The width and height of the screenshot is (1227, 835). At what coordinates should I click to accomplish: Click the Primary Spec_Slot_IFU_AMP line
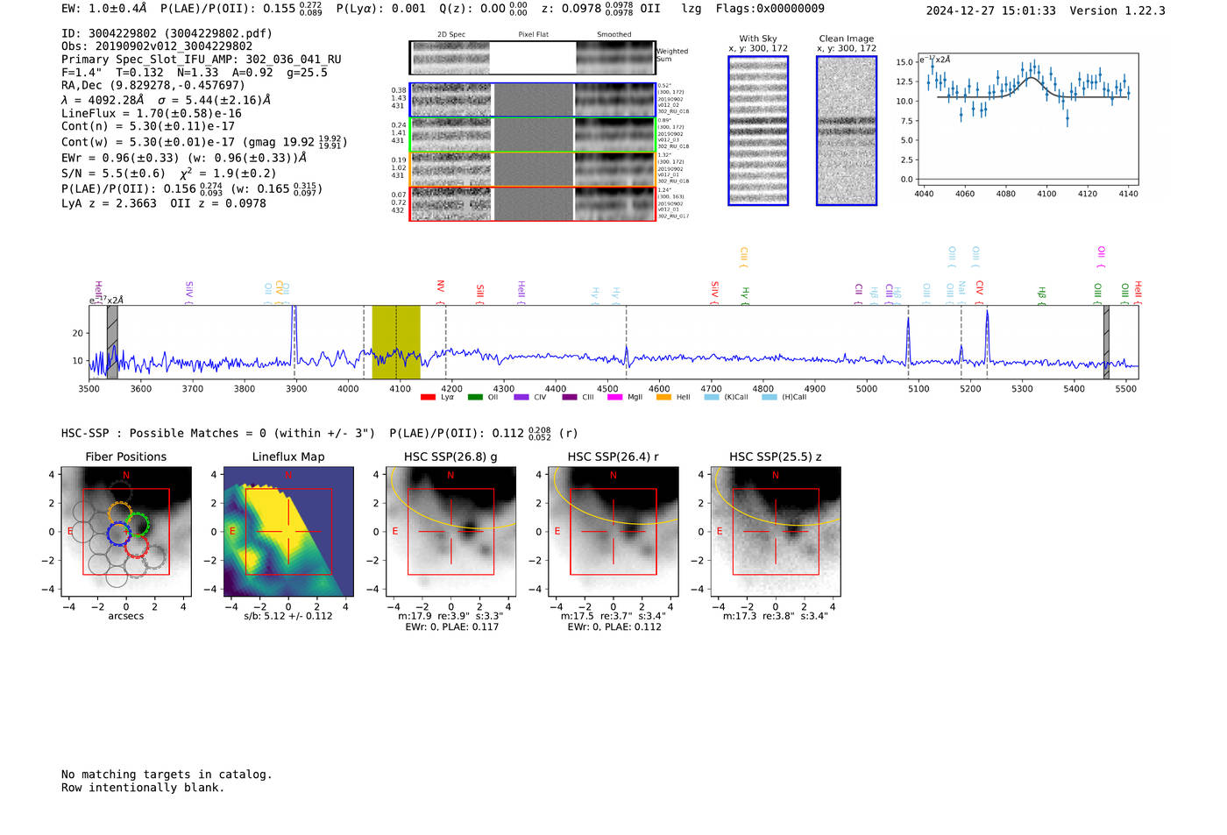(202, 60)
